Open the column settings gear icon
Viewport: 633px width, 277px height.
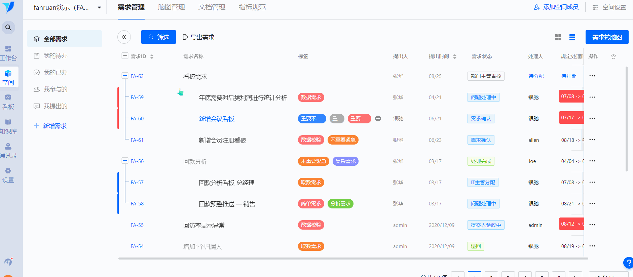[x=613, y=56]
